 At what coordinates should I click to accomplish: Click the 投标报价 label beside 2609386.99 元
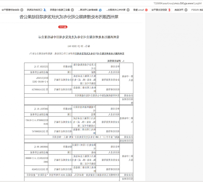click(x=67, y=147)
